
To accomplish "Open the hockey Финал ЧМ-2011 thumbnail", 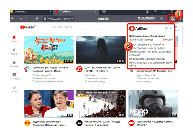I will (101, 104).
